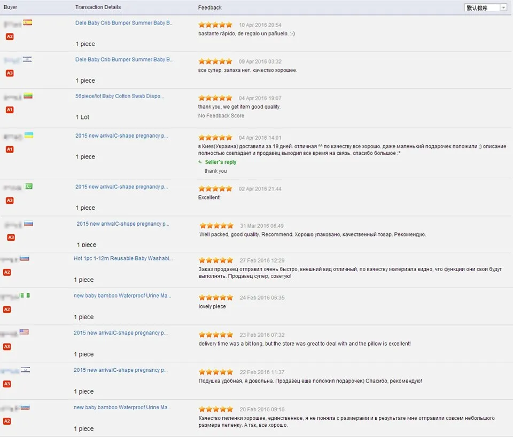Click the Seller's reply label
Screen dimensions: 513x437
pyautogui.click(x=221, y=162)
